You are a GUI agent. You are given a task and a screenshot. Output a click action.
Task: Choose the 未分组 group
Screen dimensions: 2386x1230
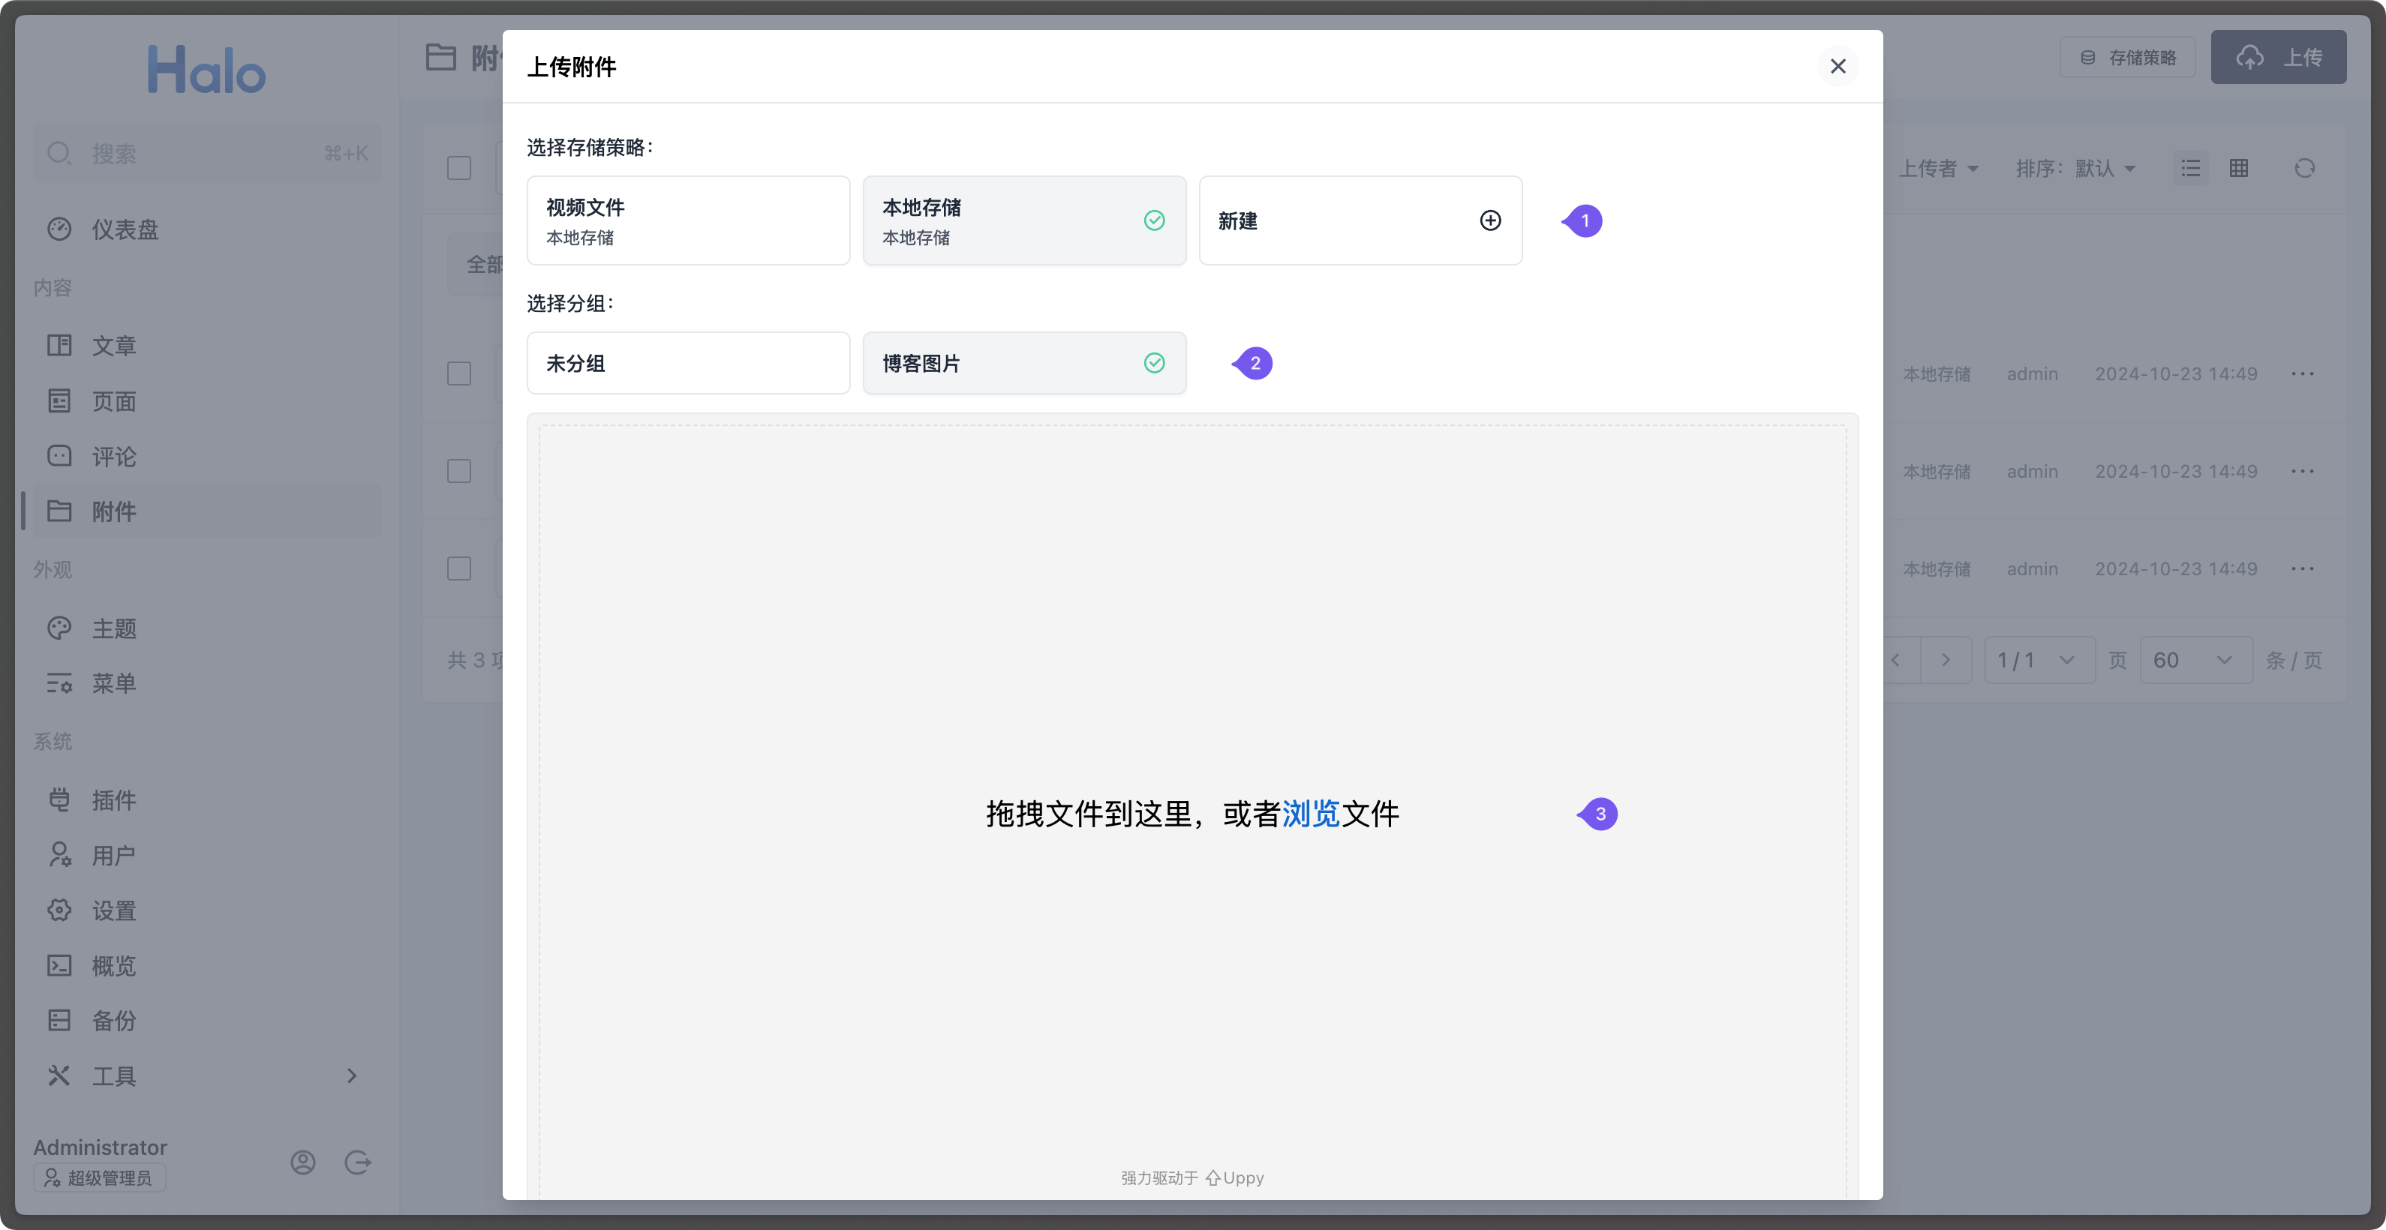click(x=687, y=363)
